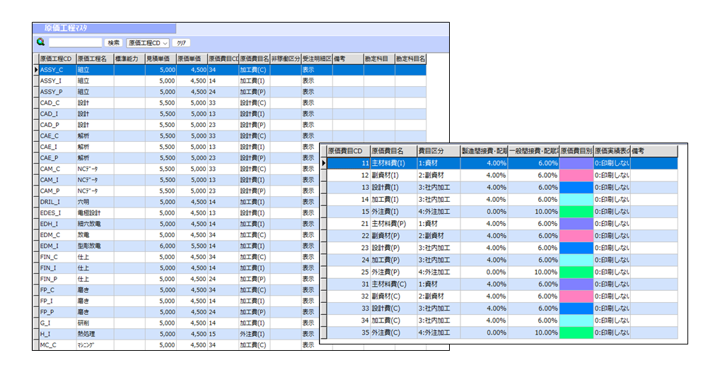This screenshot has height=384, width=720.
Task: Sort by 原価工程CD column header
Action: [x=57, y=59]
